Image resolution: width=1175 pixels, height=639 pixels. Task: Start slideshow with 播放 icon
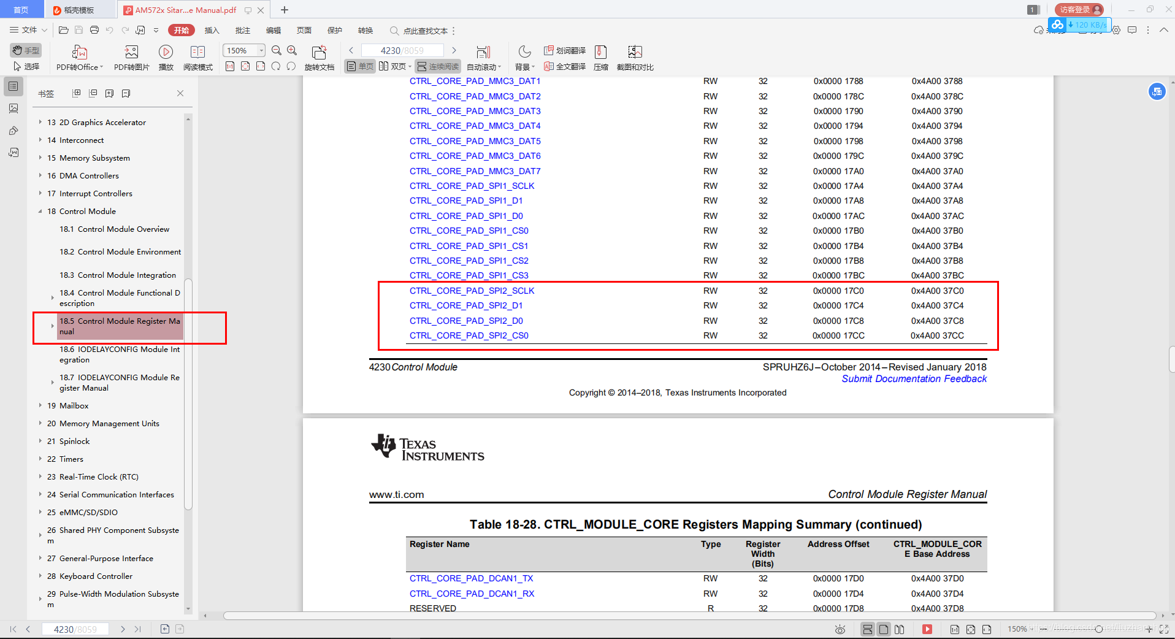click(166, 58)
